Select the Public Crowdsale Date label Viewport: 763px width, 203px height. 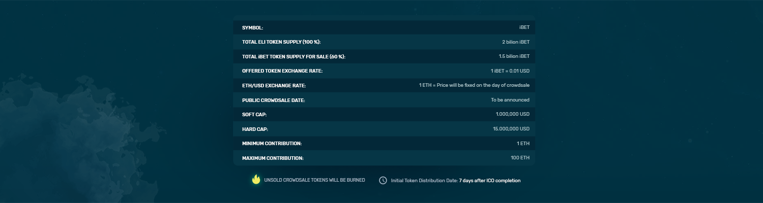(274, 100)
